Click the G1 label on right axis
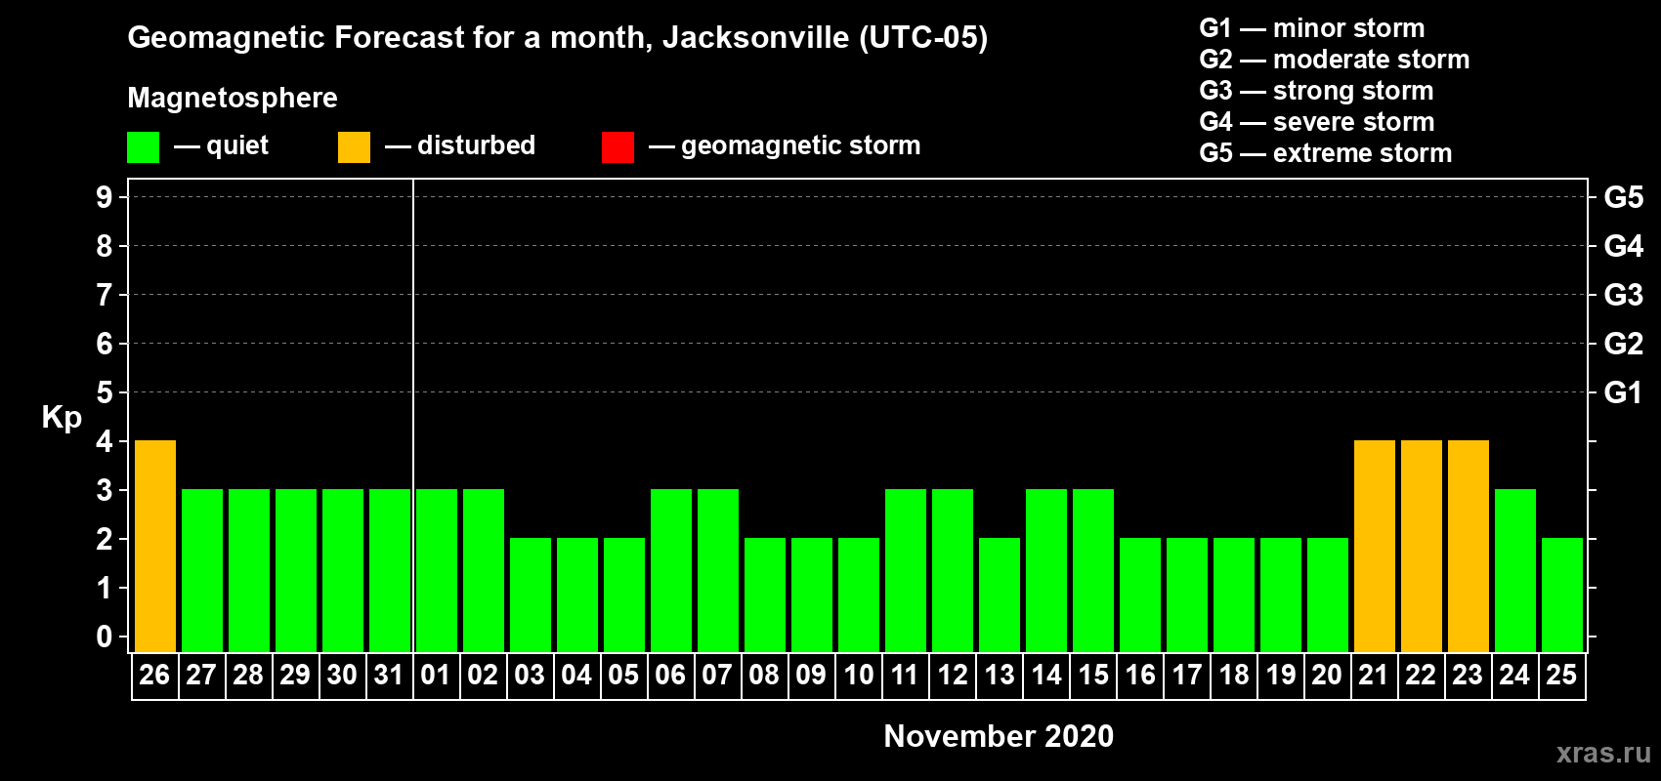 [1624, 392]
